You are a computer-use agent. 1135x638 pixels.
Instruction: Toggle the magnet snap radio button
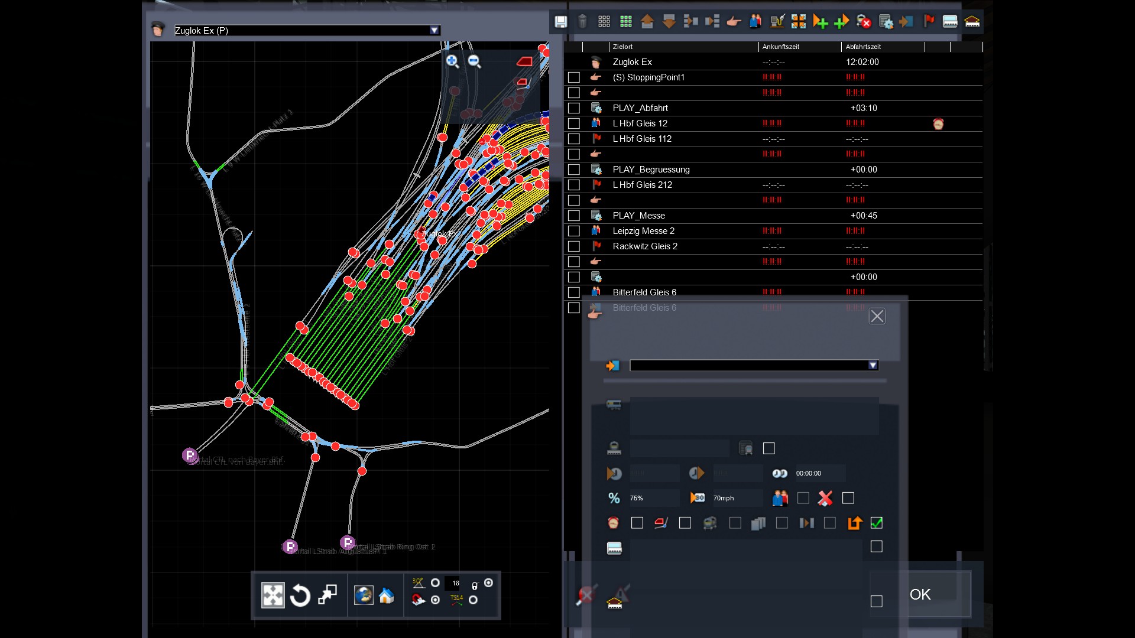coord(436,600)
